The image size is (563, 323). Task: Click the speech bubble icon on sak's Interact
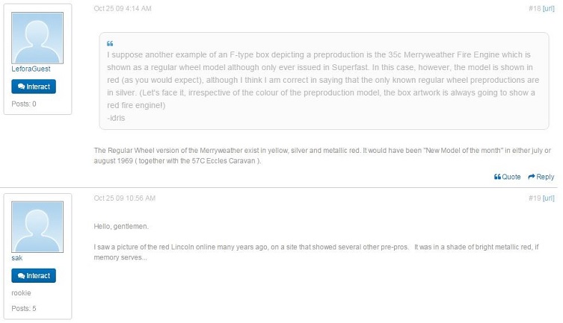(21, 276)
